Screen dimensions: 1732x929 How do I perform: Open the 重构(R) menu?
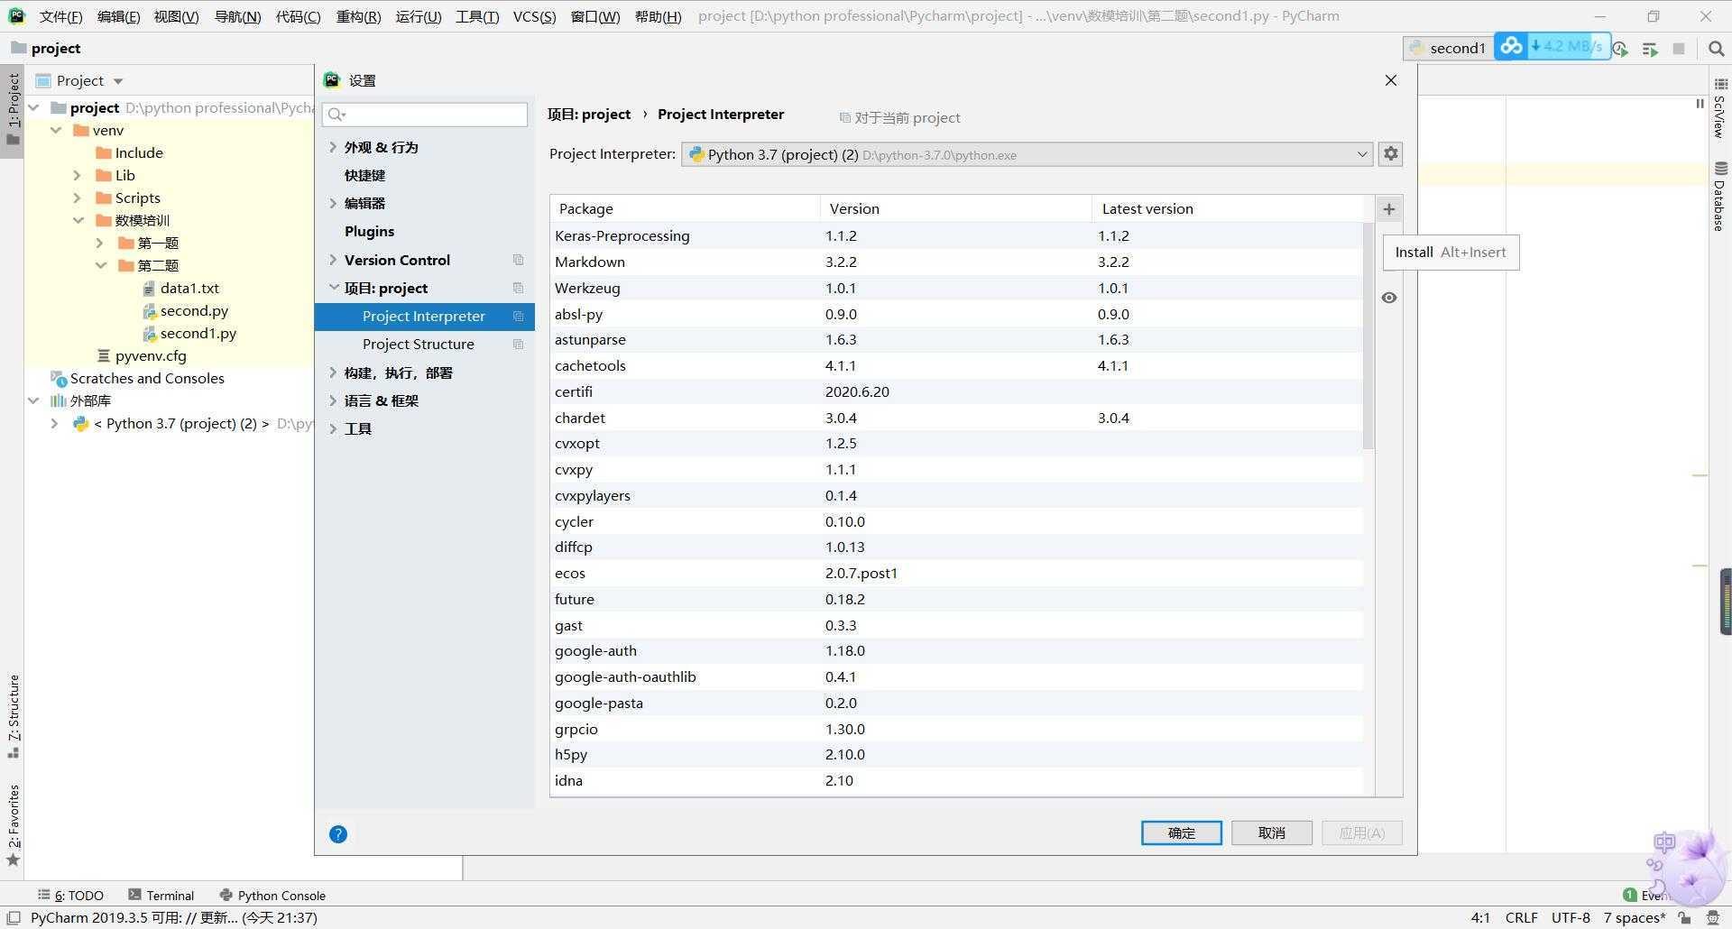358,16
